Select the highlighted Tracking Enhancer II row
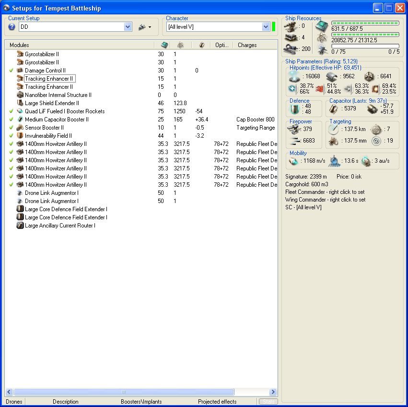The image size is (408, 407). point(141,79)
